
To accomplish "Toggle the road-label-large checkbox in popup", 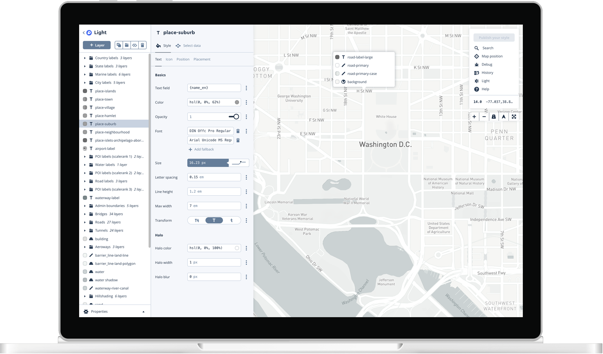I will pos(337,57).
